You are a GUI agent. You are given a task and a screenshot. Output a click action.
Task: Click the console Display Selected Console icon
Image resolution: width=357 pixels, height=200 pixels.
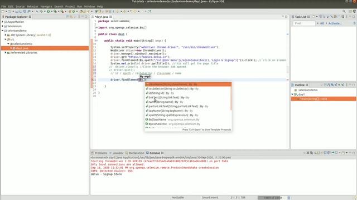(337, 153)
